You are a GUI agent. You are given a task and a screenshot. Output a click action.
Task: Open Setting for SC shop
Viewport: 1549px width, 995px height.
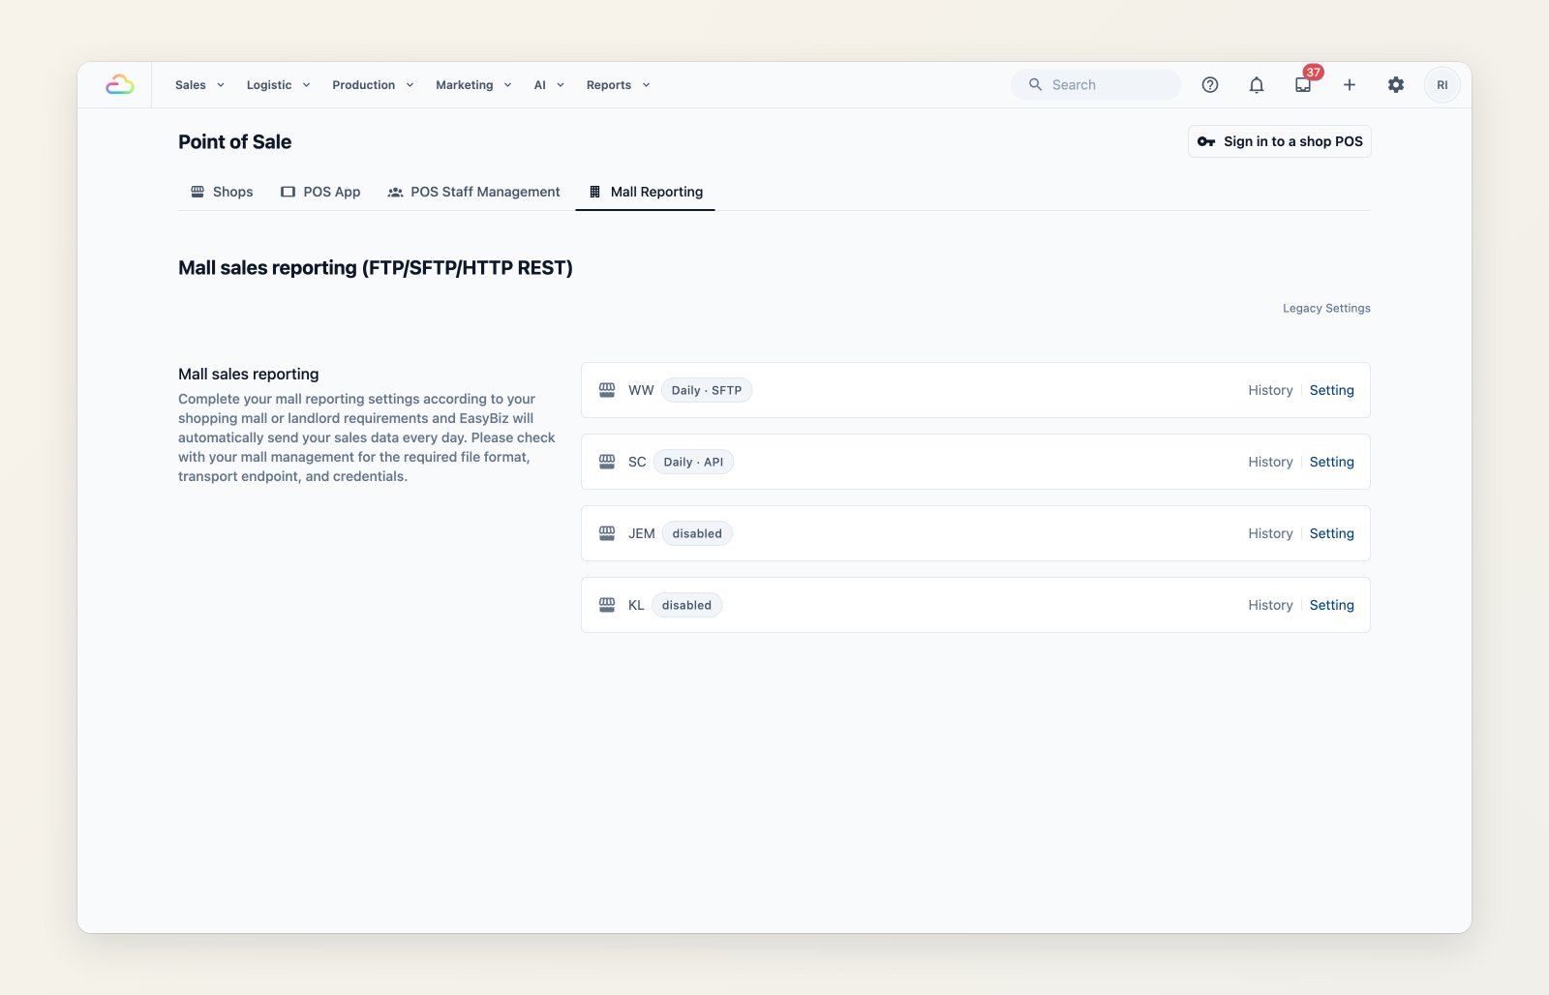[x=1332, y=462]
